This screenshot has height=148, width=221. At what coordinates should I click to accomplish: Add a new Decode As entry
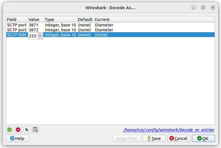coord(9,130)
